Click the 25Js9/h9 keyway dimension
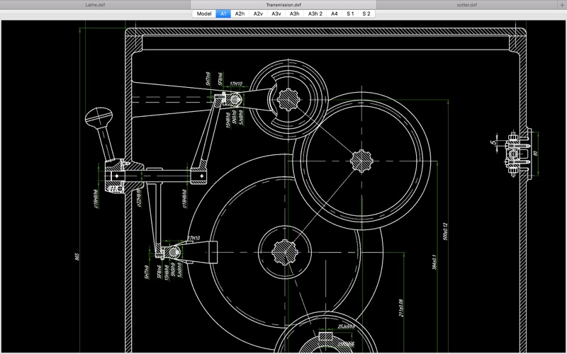Viewport: 567px width, 354px height. [x=347, y=326]
